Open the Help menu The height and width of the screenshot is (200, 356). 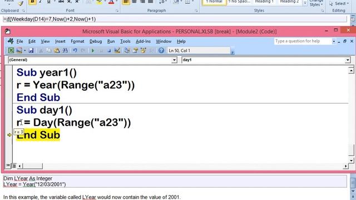tap(181, 41)
